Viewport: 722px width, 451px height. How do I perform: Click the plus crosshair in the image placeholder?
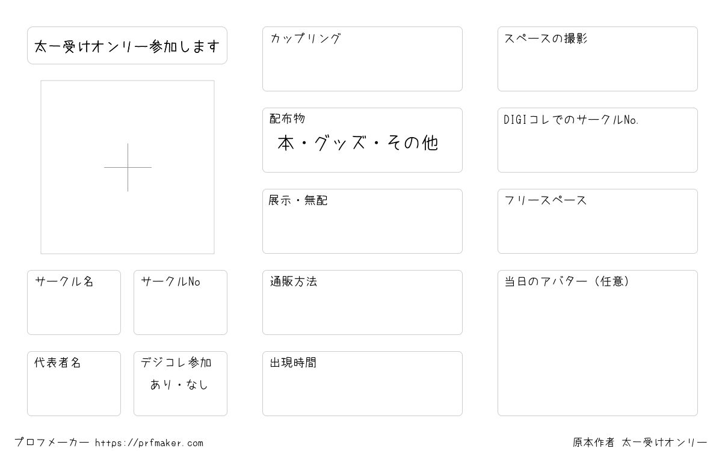(x=128, y=167)
